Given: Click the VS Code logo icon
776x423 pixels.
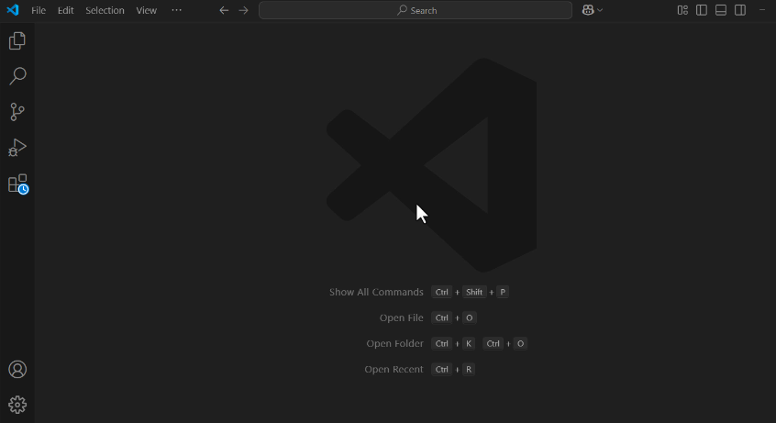Looking at the screenshot, I should [13, 10].
